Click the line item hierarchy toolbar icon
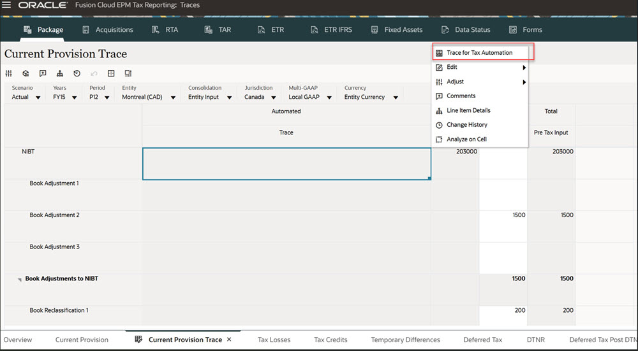The image size is (638, 351). [x=60, y=73]
